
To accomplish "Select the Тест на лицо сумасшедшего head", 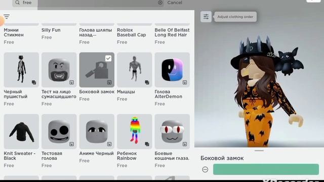I will point(59,70).
